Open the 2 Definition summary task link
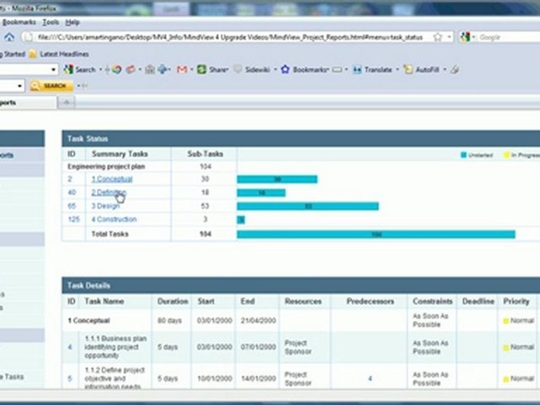 [109, 192]
